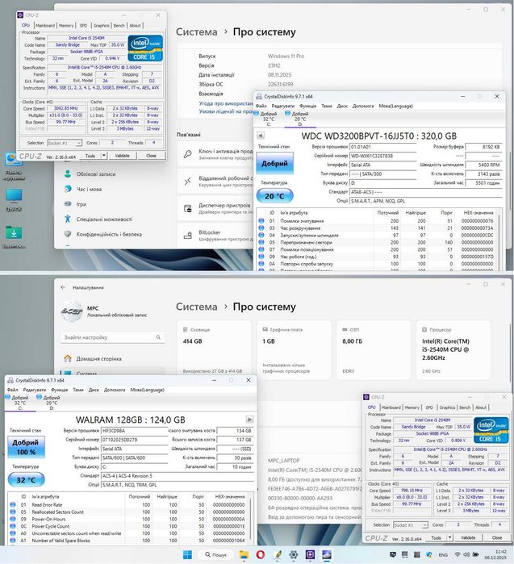Screen dimensions: 514x564
Task: Click the previous-disk arrow in WDC CrystalDiskInfo window
Action: (x=261, y=136)
